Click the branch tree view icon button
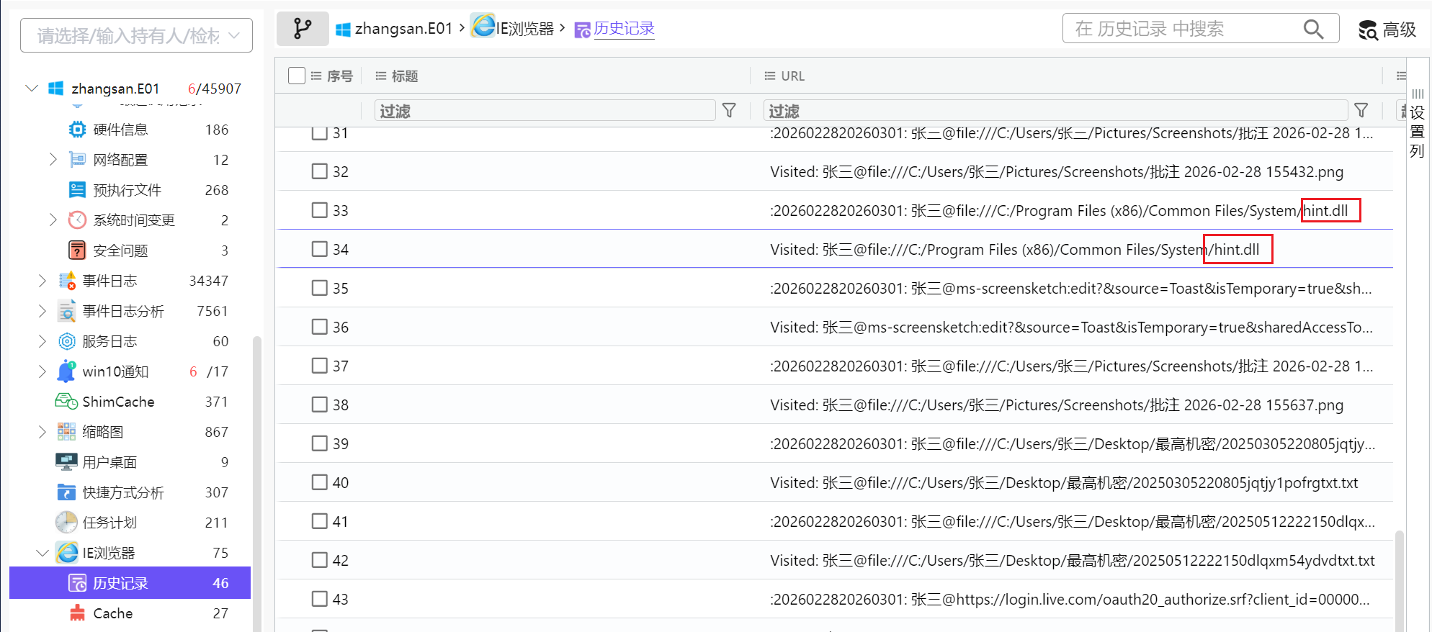Image resolution: width=1432 pixels, height=632 pixels. 303,29
